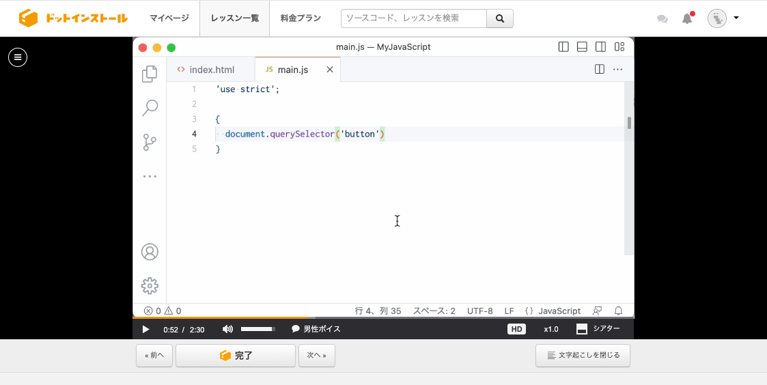Screen dimensions: 767x385
Task: Go to the next lesson (次へ)
Action: pyautogui.click(x=317, y=356)
